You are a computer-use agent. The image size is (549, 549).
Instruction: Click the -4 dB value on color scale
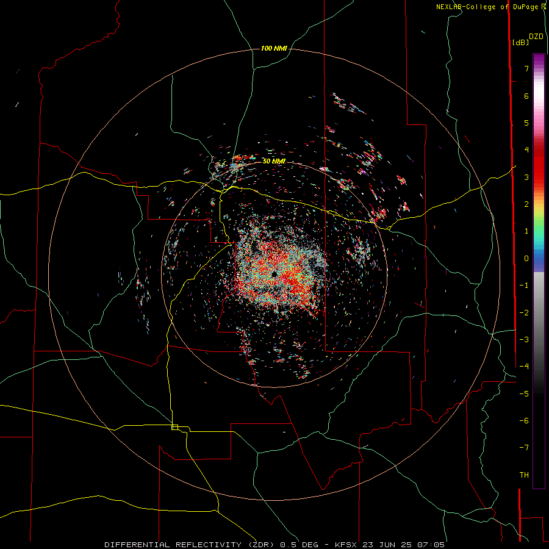[x=524, y=367]
